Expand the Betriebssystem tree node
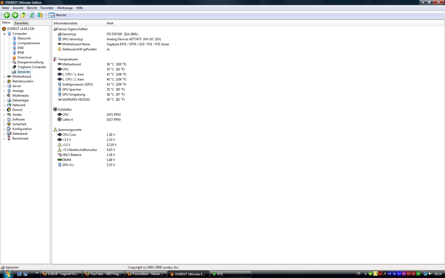This screenshot has height=278, width=445. tap(4, 82)
